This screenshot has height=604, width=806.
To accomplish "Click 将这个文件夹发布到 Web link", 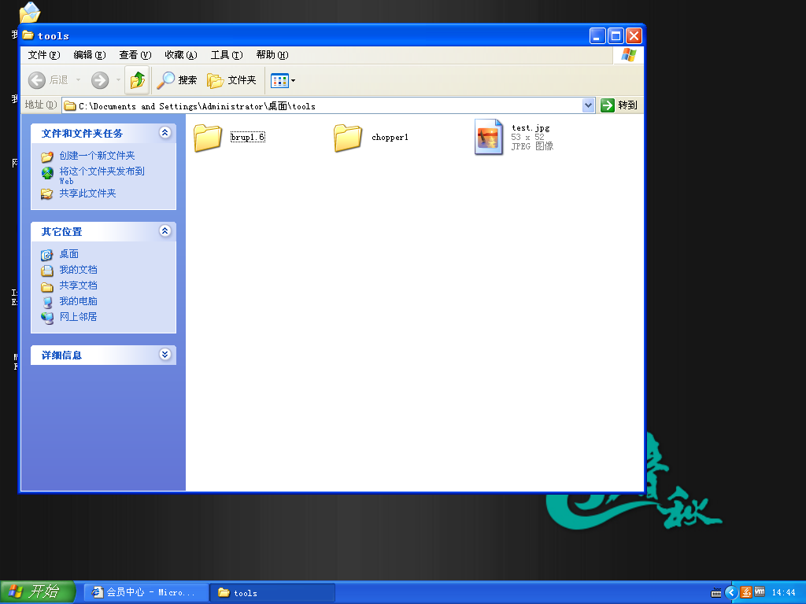I will click(x=102, y=175).
